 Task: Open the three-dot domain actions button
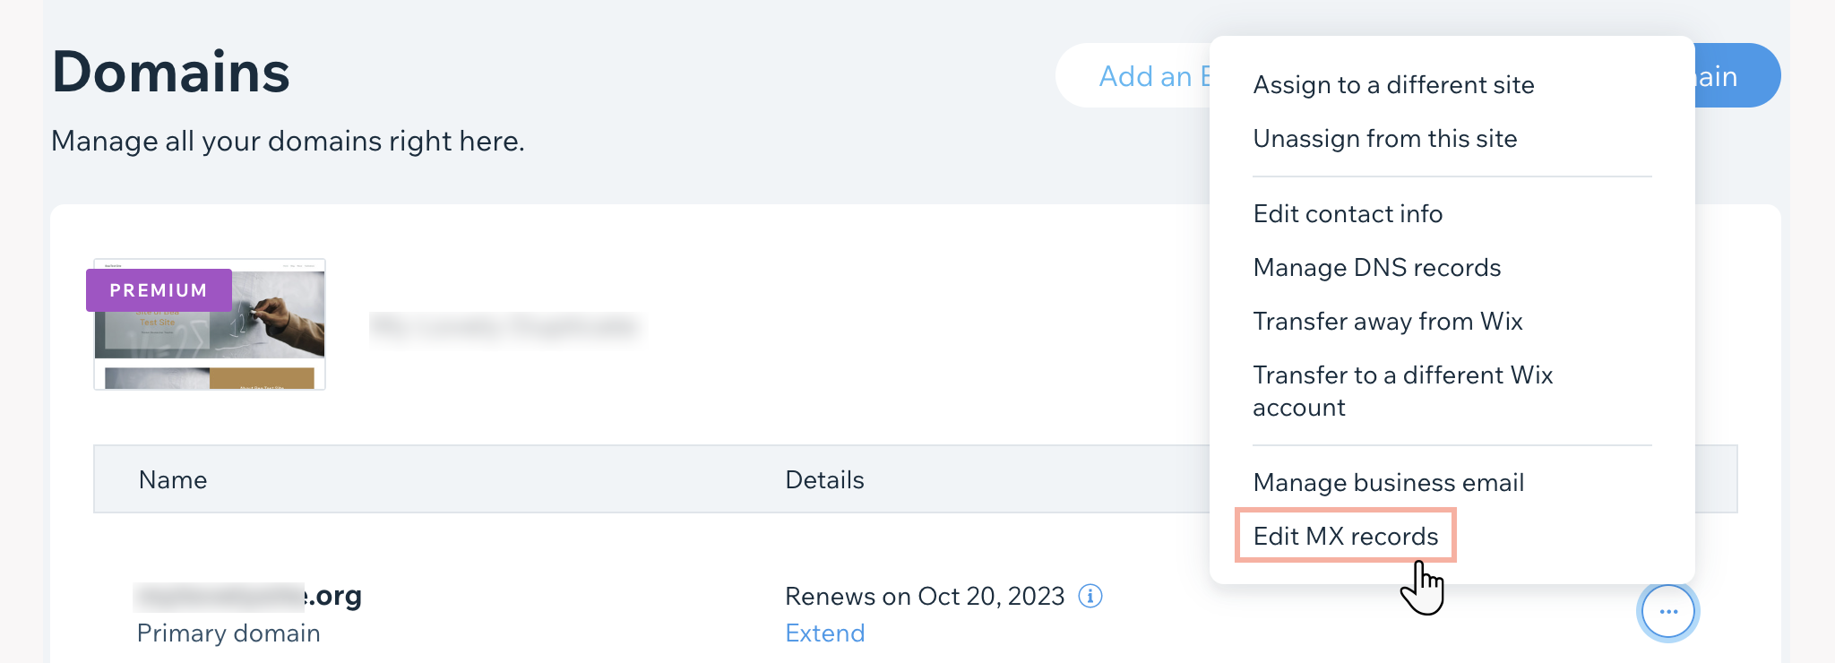(1667, 612)
